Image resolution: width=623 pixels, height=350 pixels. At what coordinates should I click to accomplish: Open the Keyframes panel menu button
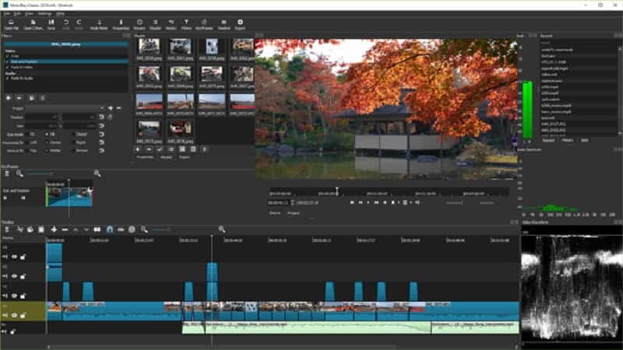[7, 173]
